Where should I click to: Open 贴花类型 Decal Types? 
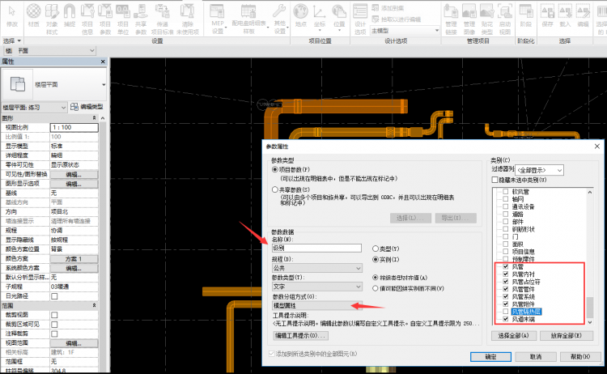point(487,19)
